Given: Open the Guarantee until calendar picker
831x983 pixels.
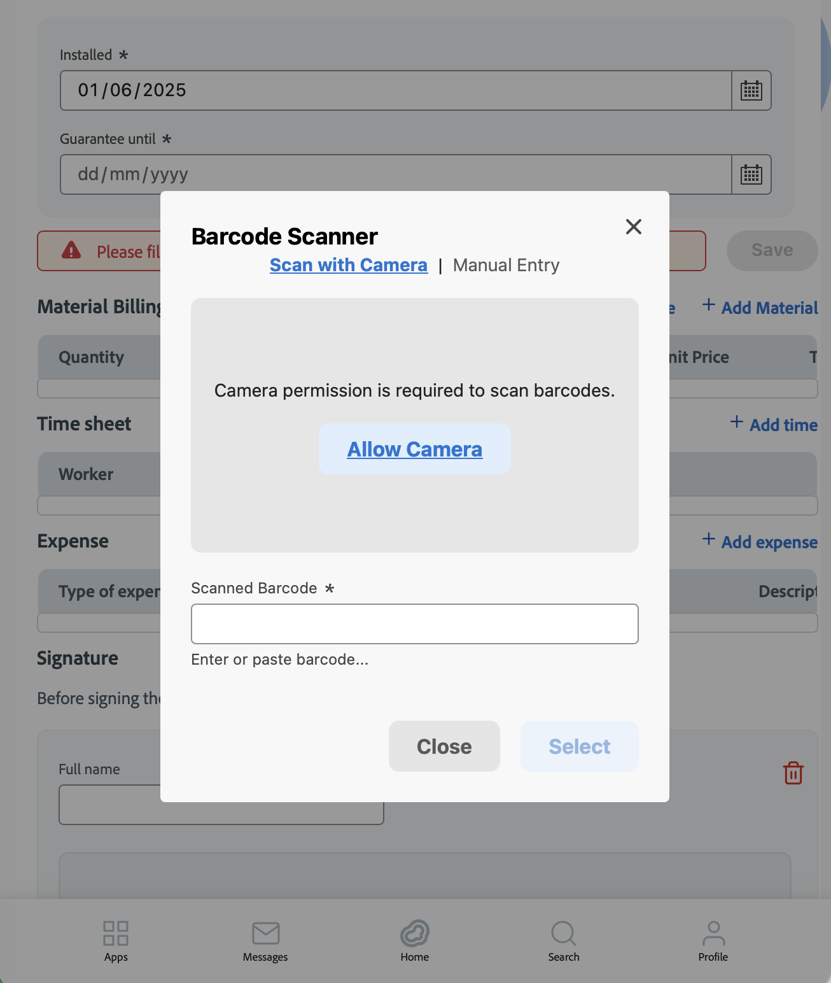Looking at the screenshot, I should (x=751, y=174).
